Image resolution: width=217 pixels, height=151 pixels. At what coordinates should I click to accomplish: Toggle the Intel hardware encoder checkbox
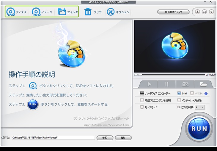pos(179,93)
